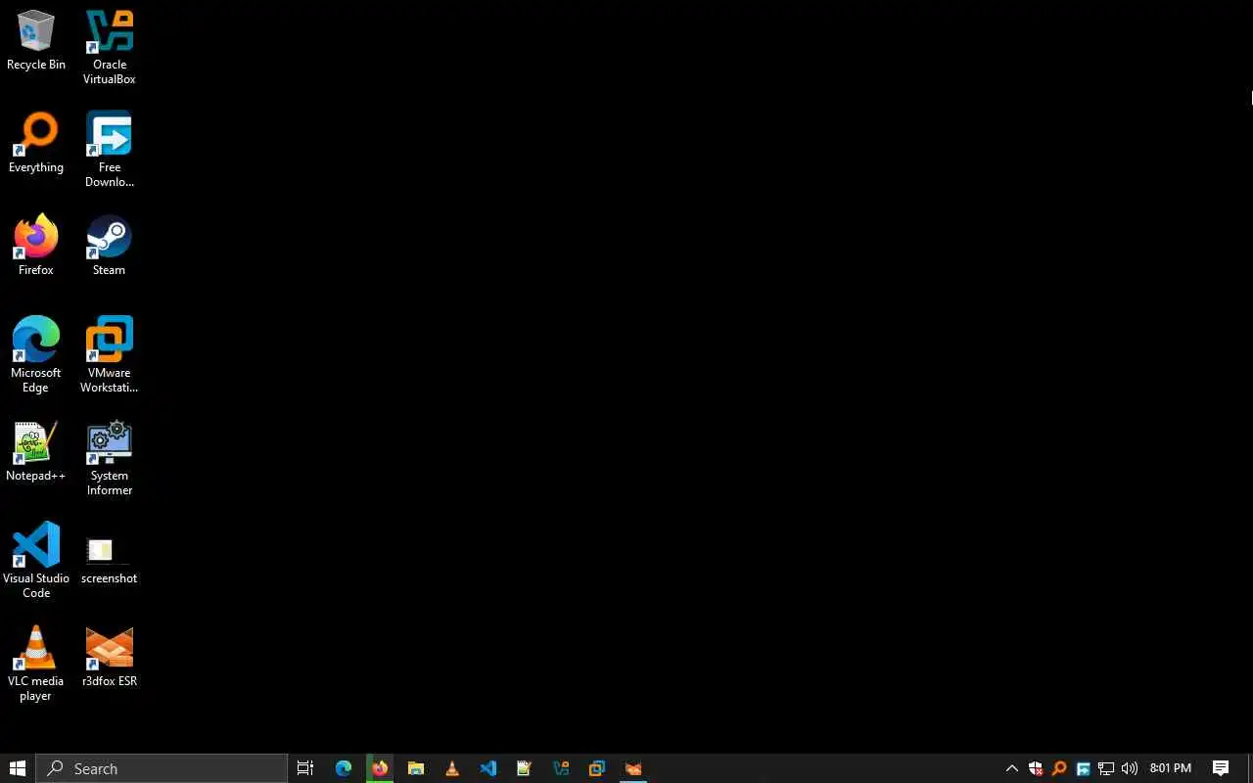
Task: Click the taskbar Search box
Action: coord(162,768)
